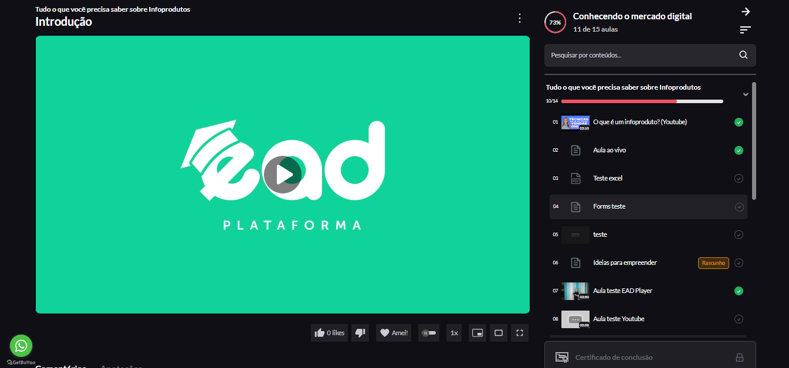Open lesson Aula teste EAD Player

[622, 291]
